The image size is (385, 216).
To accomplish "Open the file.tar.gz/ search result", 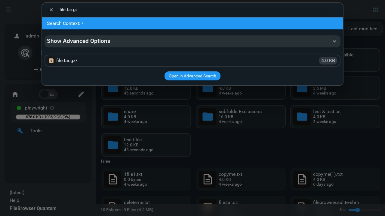I will pyautogui.click(x=192, y=60).
